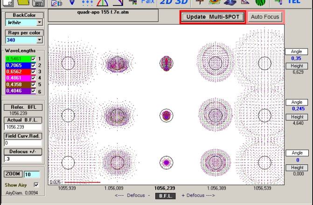The image size is (313, 205).
Task: Click the Field Curv.Rad. input field
Action: tap(23, 143)
